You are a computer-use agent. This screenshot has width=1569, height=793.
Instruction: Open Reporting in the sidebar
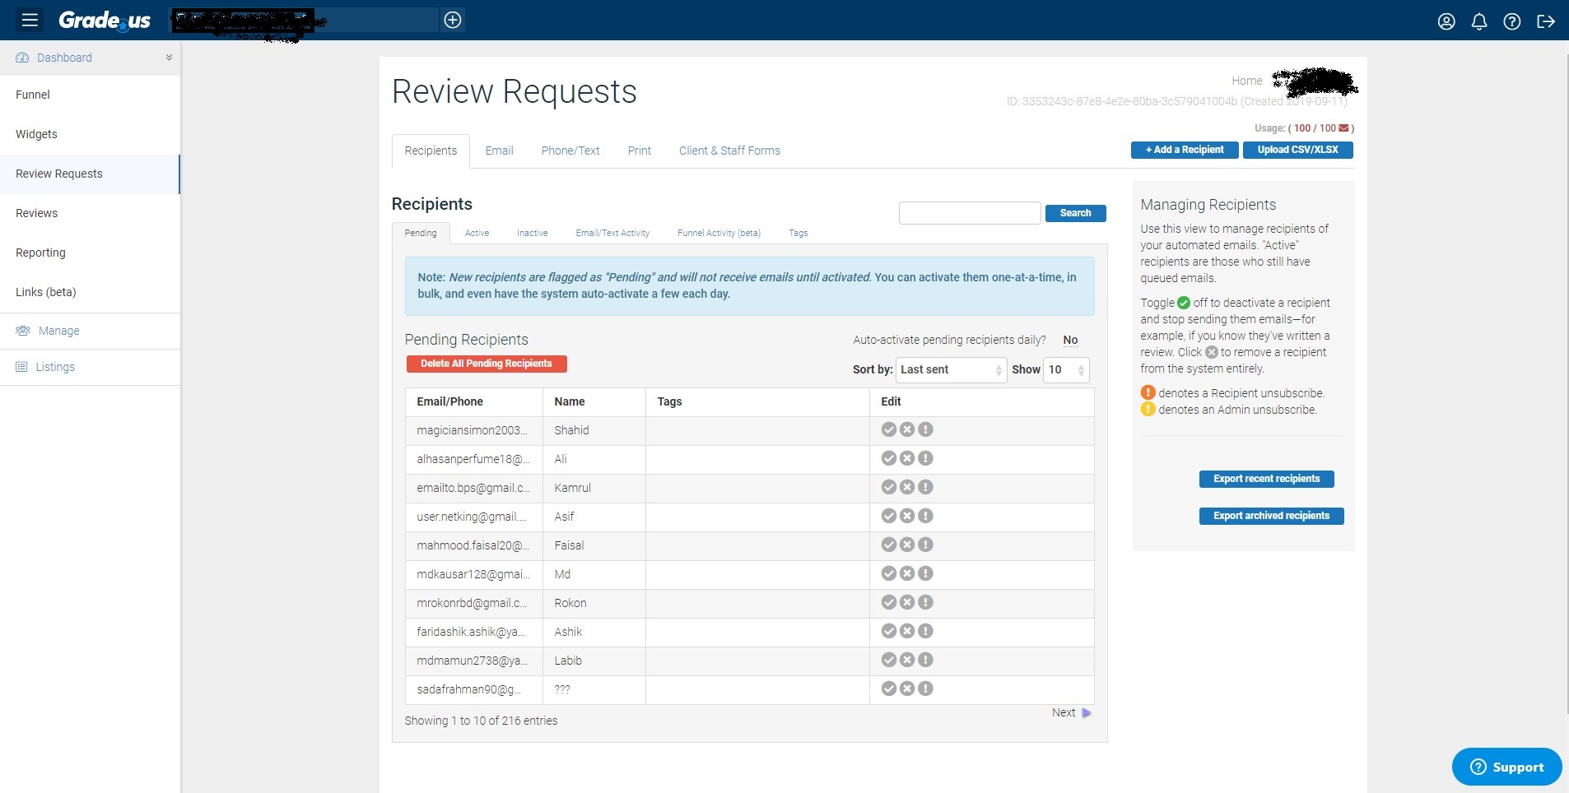40,253
